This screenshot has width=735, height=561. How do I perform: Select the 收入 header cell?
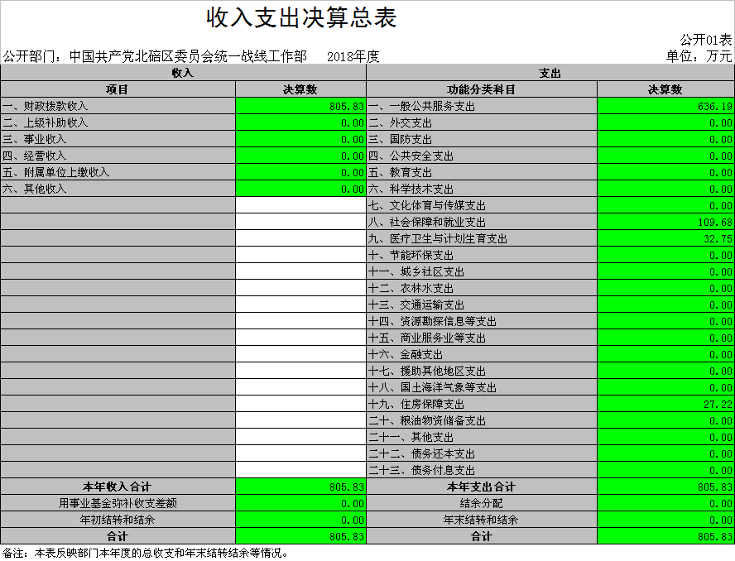point(183,73)
